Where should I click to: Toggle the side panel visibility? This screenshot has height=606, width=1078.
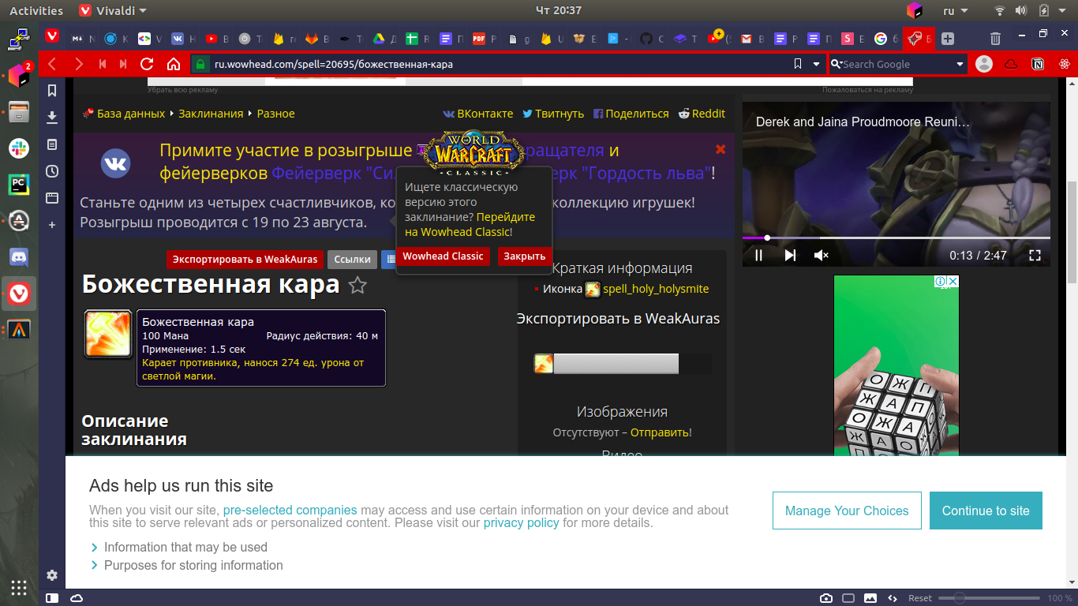[52, 598]
